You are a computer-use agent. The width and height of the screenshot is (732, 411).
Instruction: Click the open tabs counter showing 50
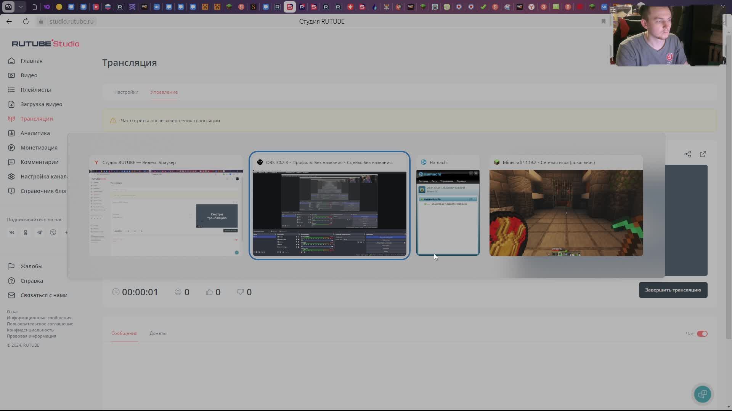point(8,7)
